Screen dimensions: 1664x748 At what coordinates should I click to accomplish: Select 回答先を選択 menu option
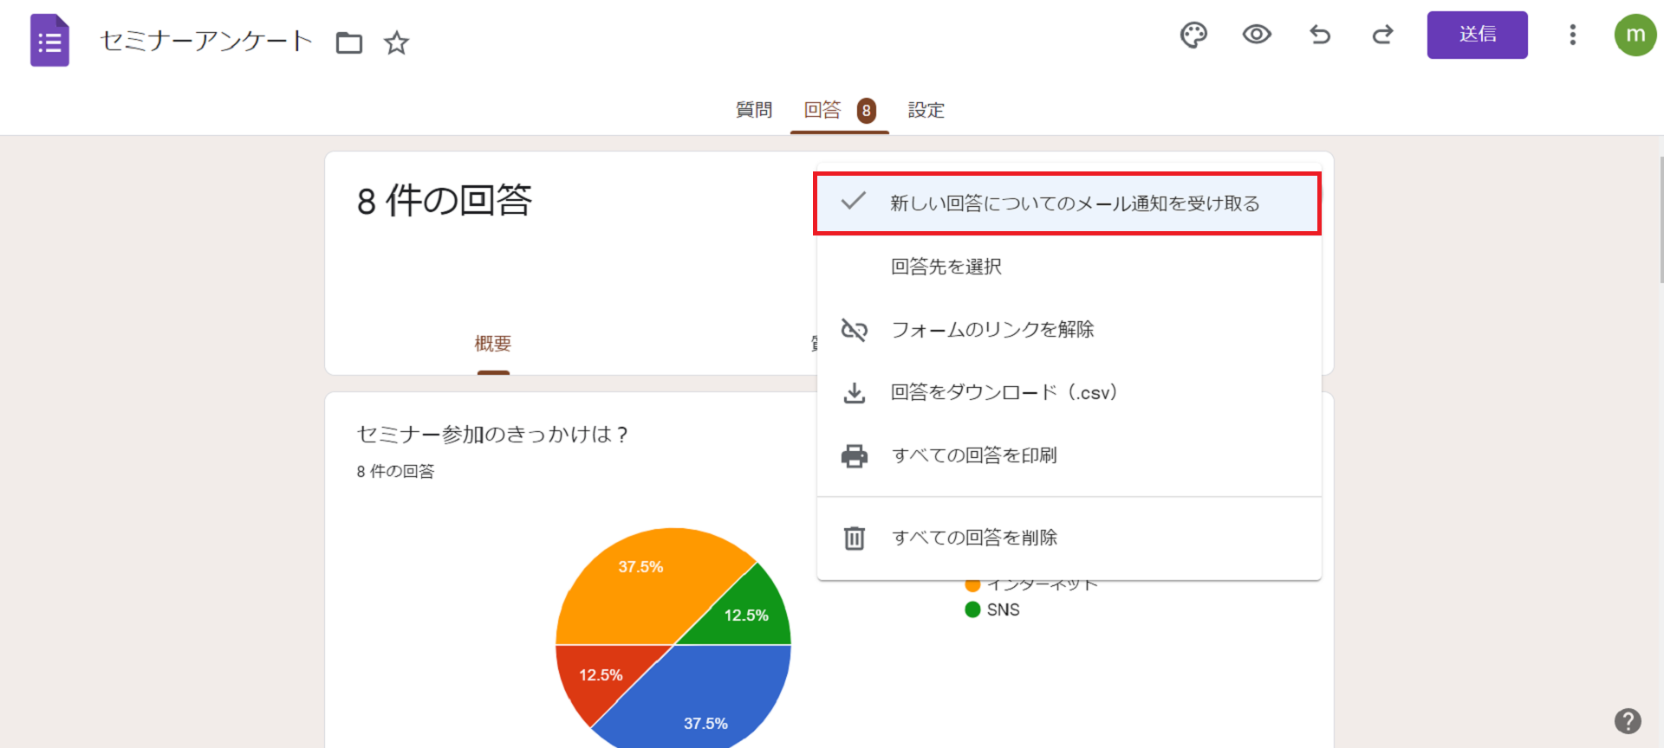click(x=946, y=267)
